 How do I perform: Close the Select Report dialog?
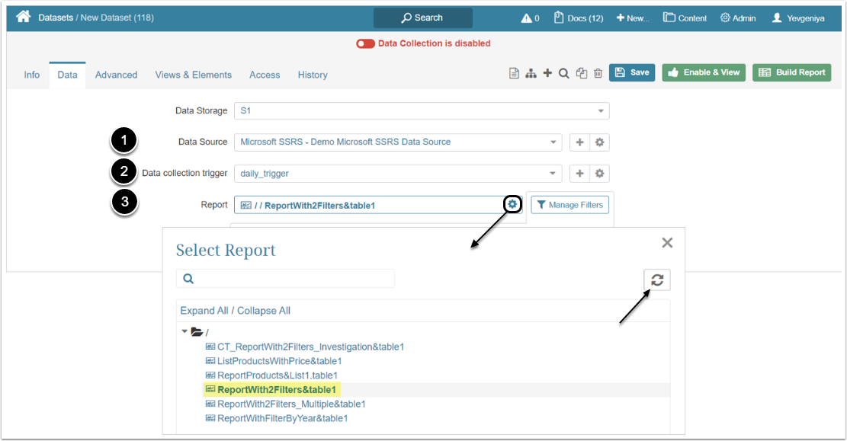[x=667, y=243]
